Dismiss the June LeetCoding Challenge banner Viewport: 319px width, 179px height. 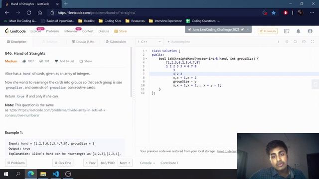pyautogui.click(x=248, y=29)
